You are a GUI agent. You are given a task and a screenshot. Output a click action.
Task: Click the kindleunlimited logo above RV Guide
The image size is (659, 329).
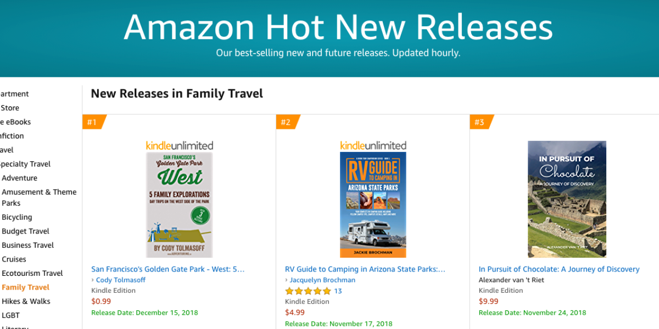tap(373, 145)
